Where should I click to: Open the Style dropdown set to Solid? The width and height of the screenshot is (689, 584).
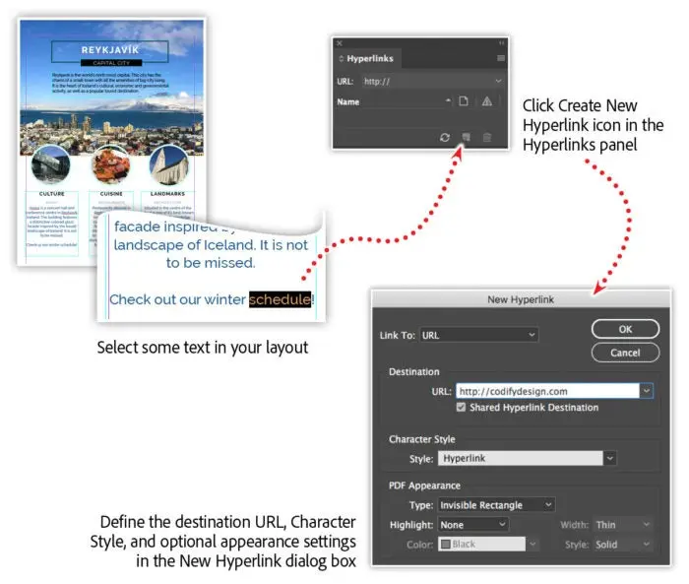tap(622, 545)
